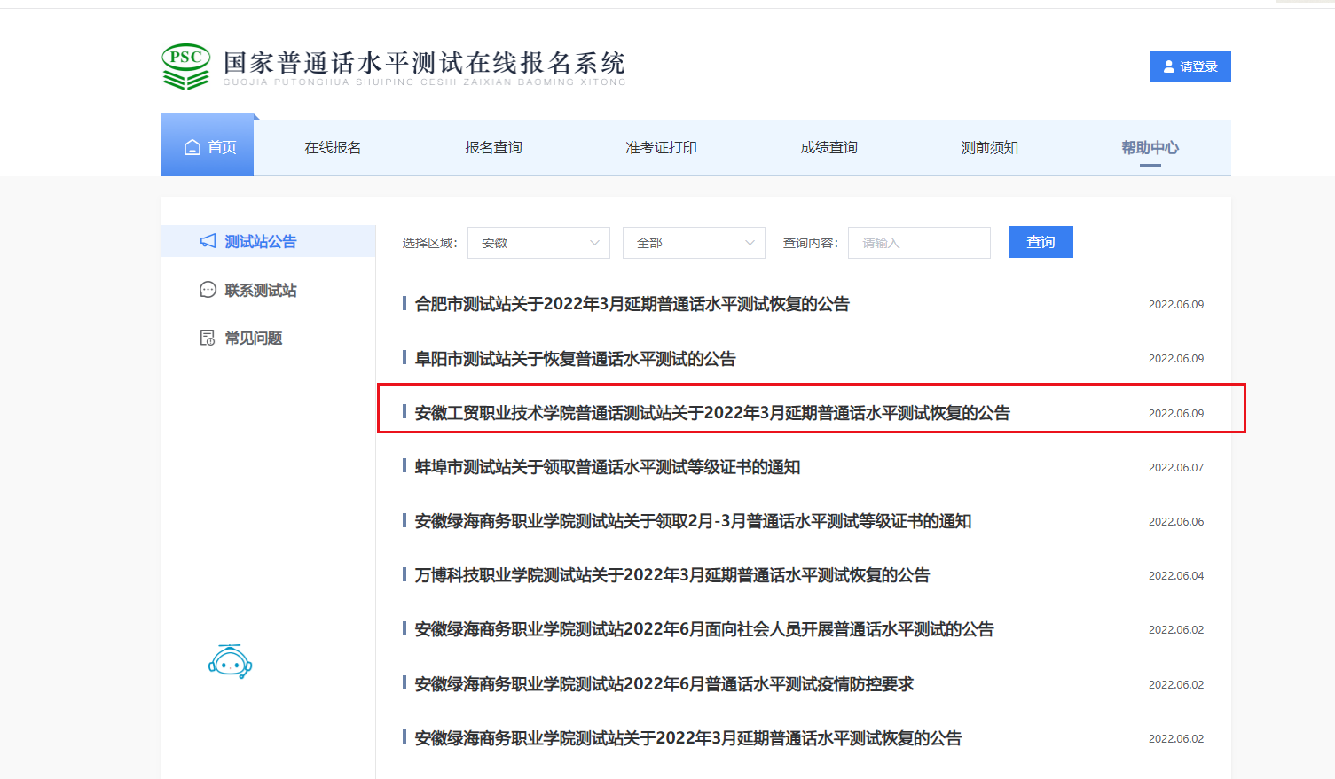Click the 选择区域 label
This screenshot has height=779, width=1335.
click(x=429, y=243)
